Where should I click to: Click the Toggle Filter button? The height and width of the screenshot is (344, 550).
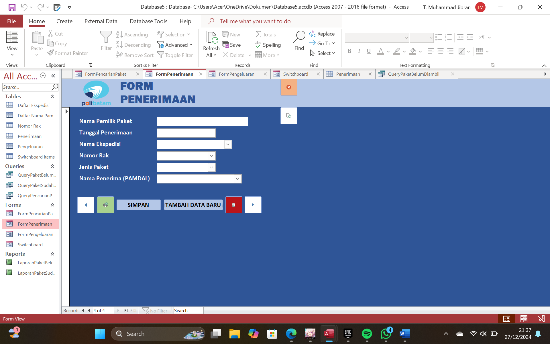pos(175,55)
